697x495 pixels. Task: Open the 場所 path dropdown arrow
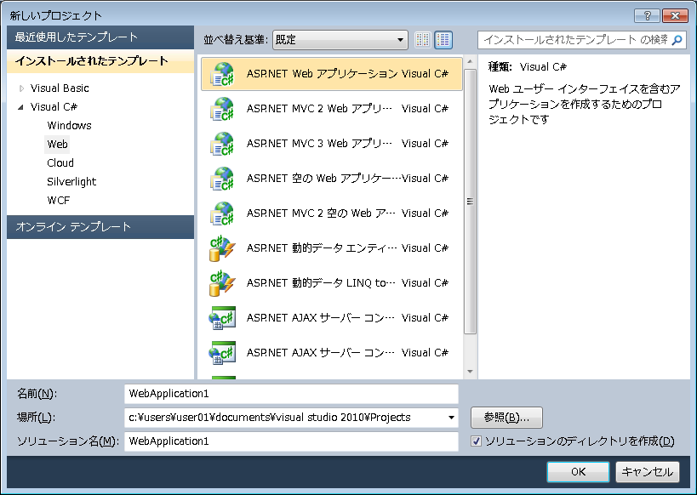click(451, 418)
